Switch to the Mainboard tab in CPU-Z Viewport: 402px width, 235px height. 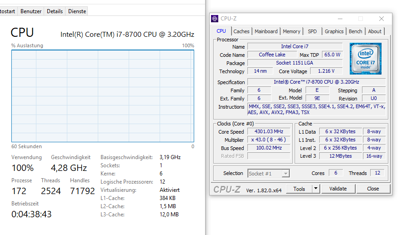point(266,31)
